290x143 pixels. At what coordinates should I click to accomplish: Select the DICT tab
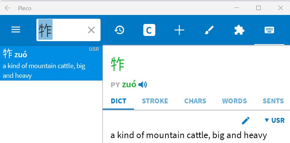pos(119,101)
